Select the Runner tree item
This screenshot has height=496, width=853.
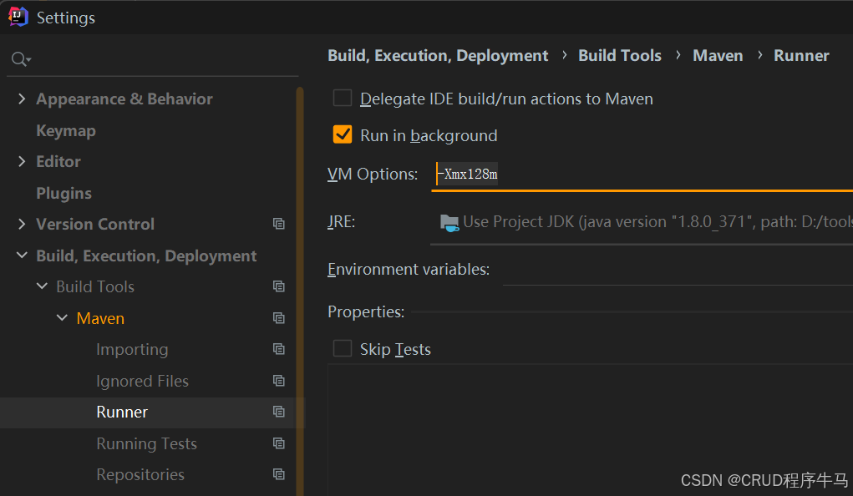tap(122, 412)
